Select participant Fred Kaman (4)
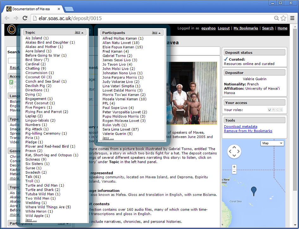Screen dimensions: 299x229 pyautogui.click(x=116, y=51)
